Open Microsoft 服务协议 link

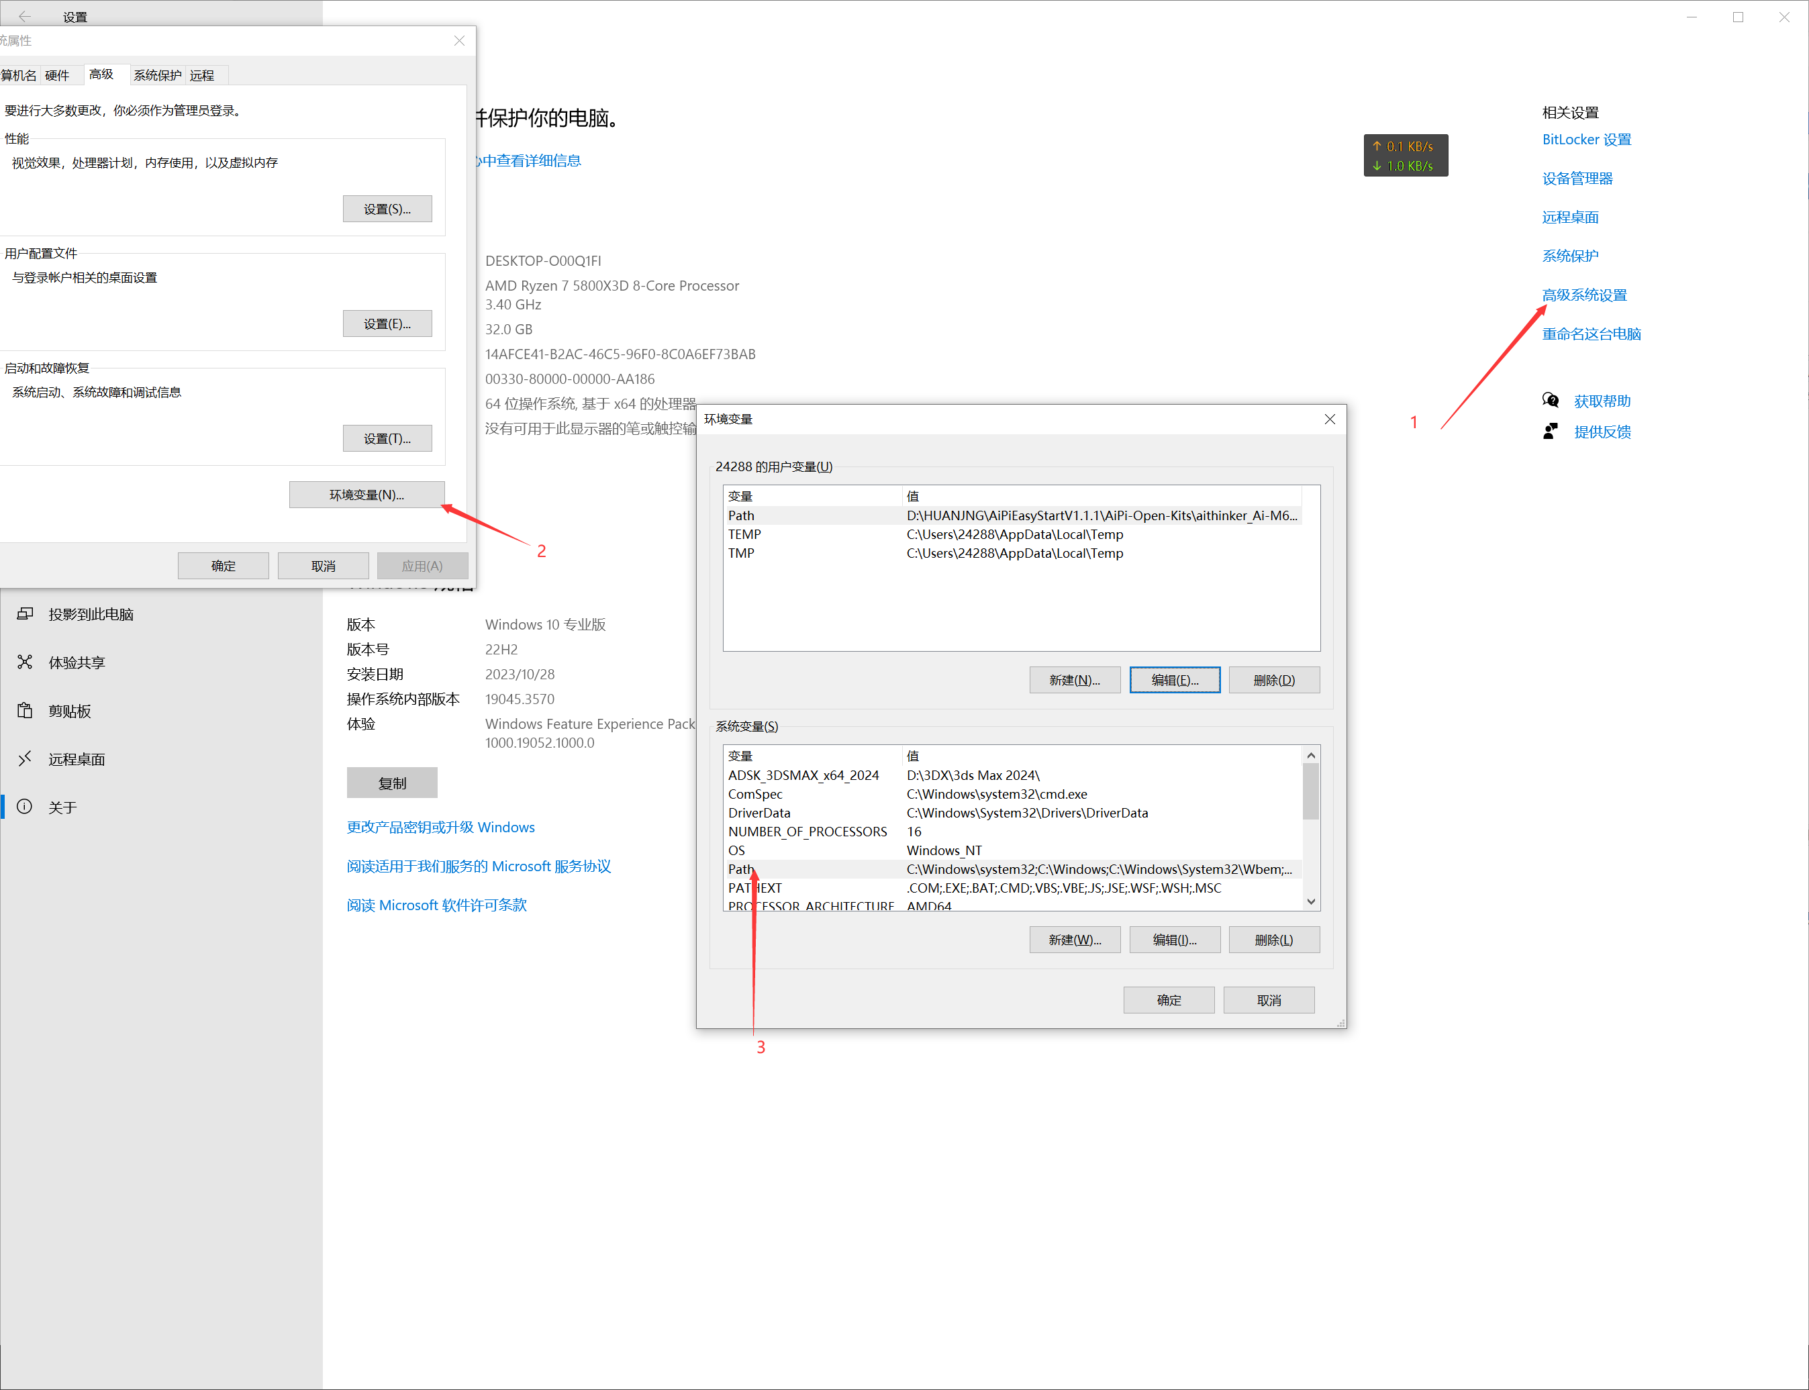[479, 866]
